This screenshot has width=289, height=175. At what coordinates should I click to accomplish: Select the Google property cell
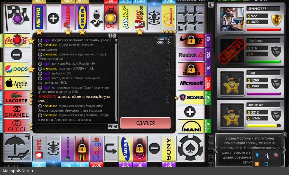[97, 149]
